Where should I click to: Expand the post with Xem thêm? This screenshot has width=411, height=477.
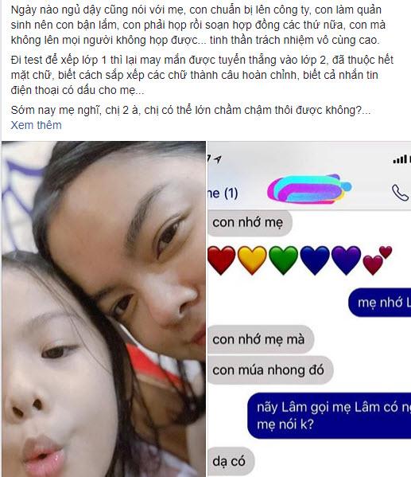click(36, 125)
